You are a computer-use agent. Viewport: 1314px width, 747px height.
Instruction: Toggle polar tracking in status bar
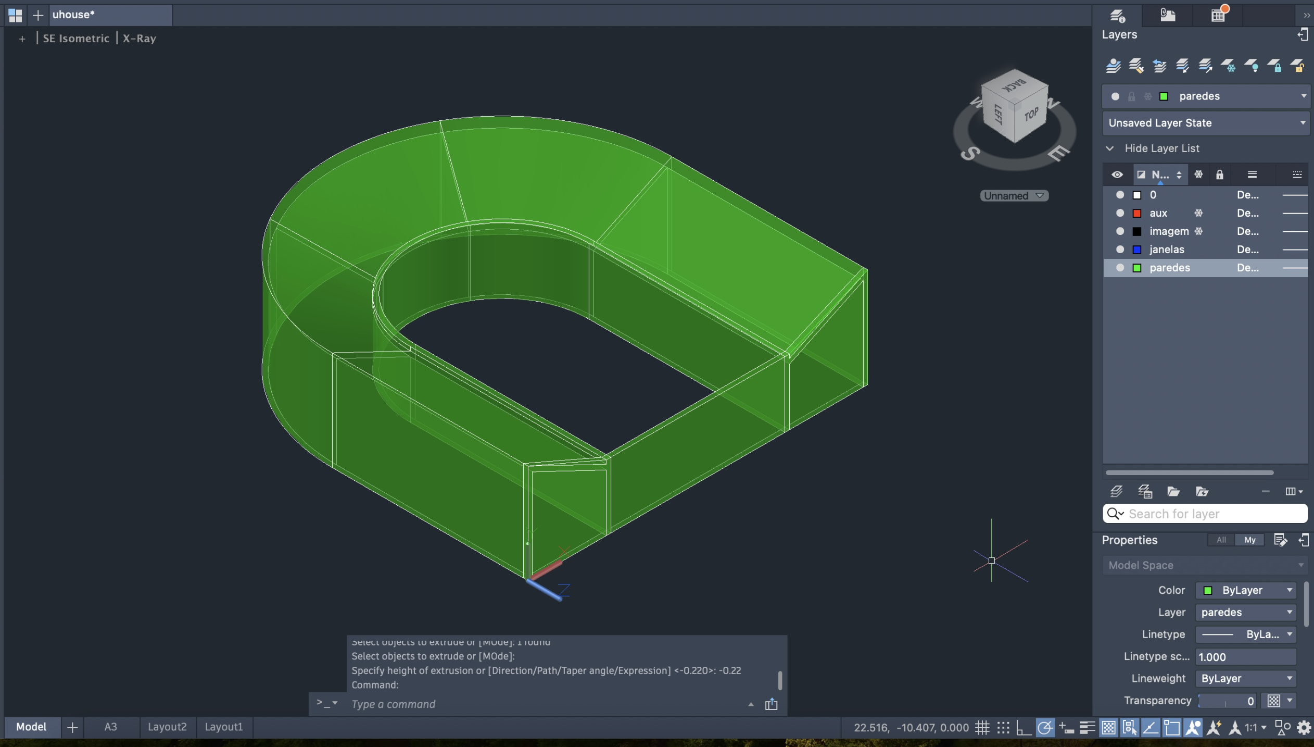click(1044, 728)
